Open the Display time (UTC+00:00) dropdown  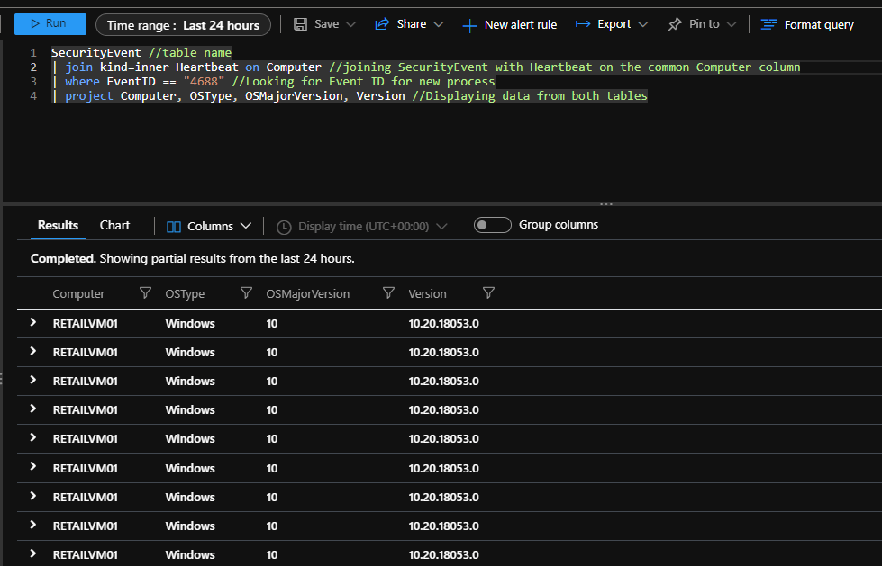pyautogui.click(x=360, y=226)
